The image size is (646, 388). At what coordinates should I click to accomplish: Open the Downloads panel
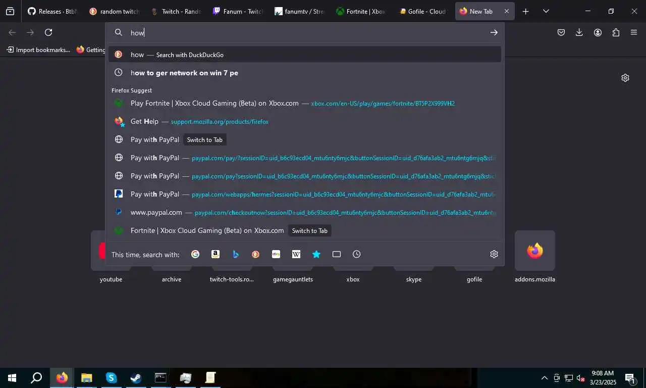click(x=579, y=32)
